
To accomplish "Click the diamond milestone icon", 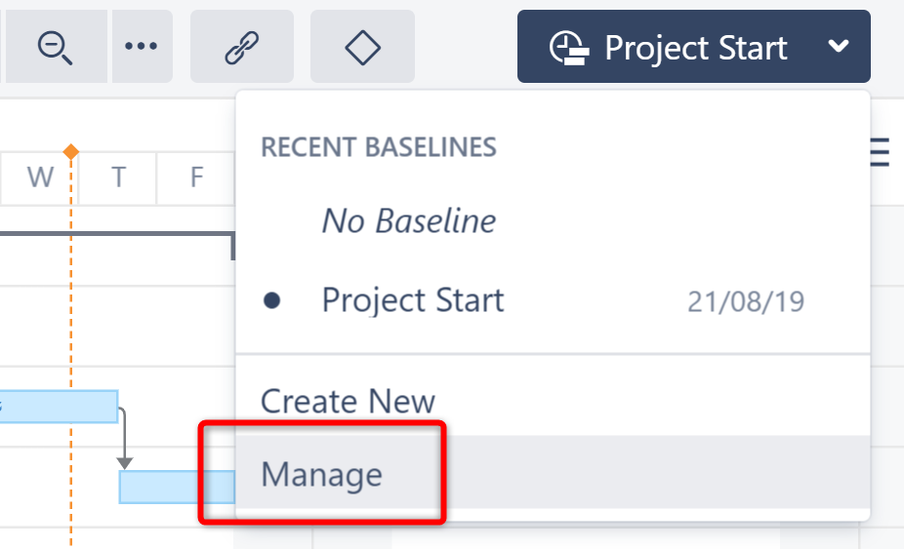I will pos(362,47).
